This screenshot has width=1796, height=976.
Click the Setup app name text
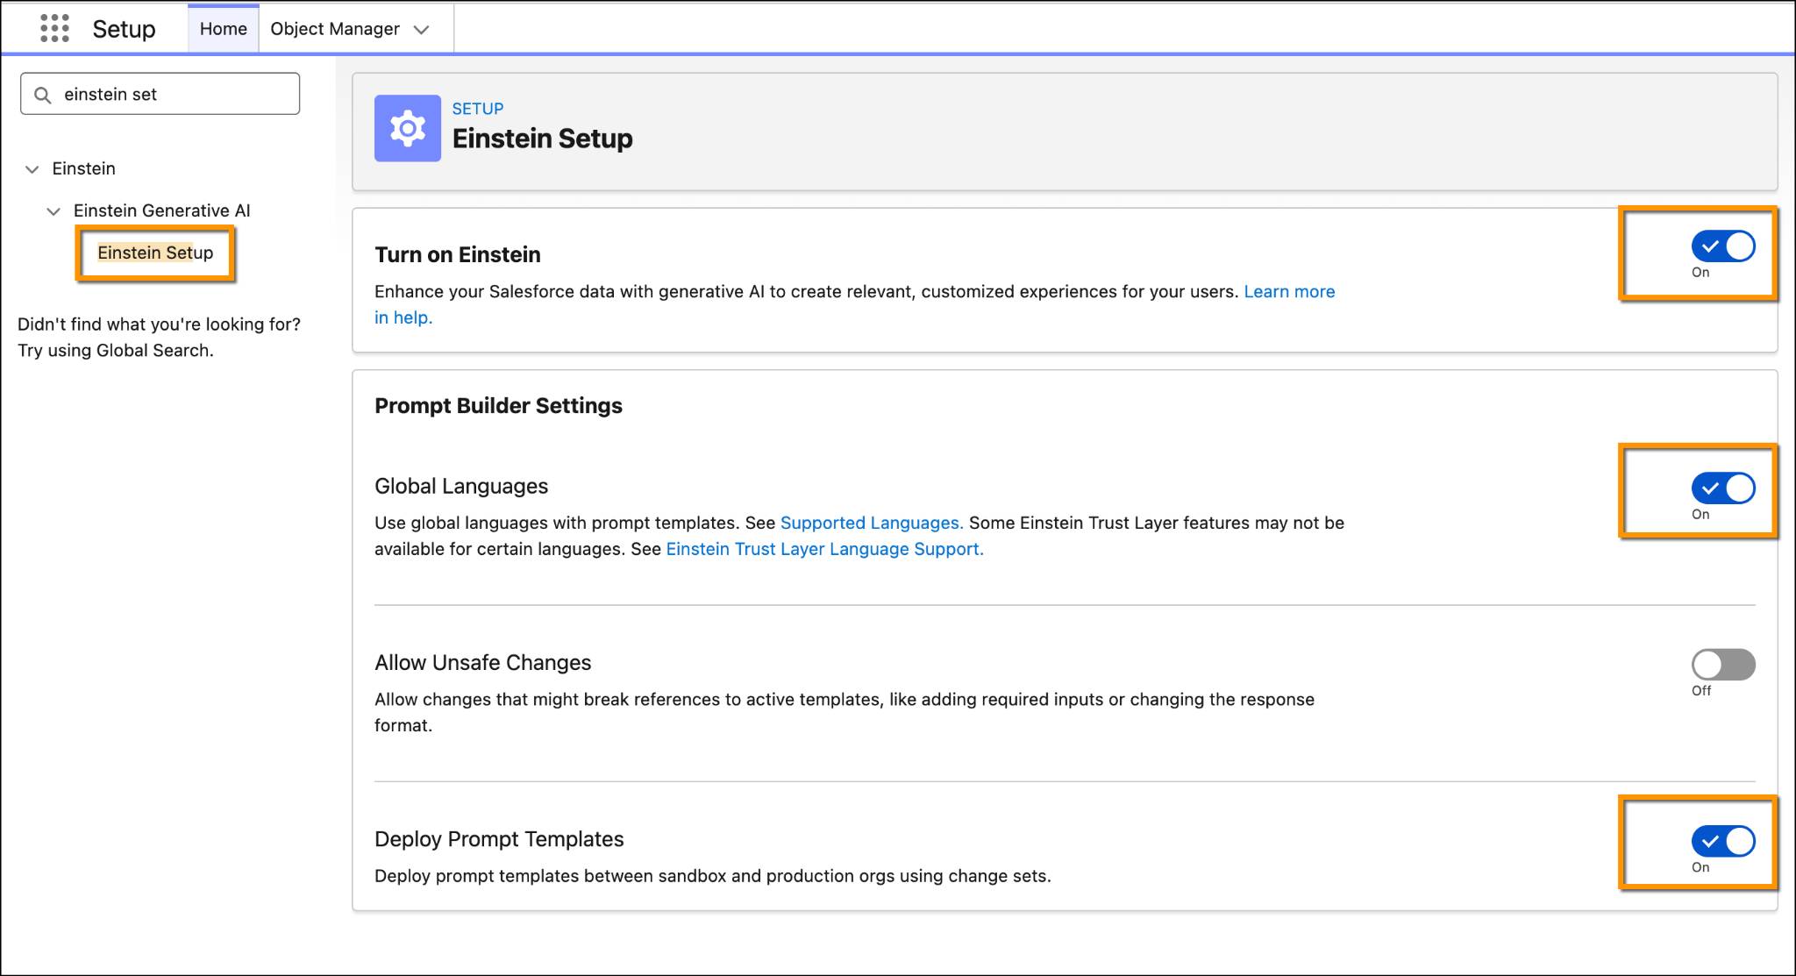pos(124,29)
